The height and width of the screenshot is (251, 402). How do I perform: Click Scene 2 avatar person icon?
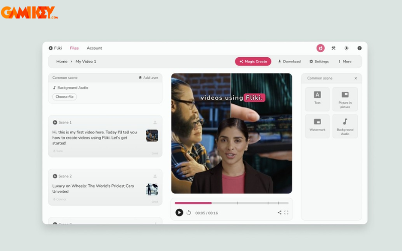tap(155, 176)
